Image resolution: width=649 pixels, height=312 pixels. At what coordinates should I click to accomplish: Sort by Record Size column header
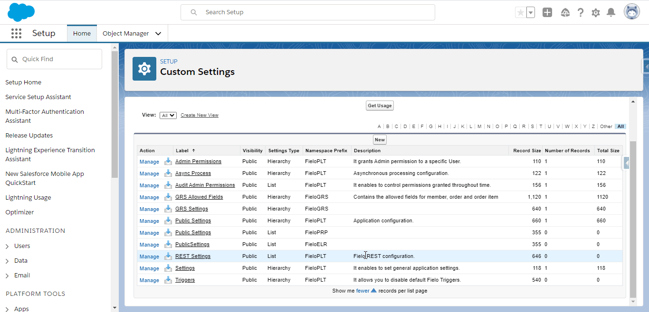(x=527, y=150)
